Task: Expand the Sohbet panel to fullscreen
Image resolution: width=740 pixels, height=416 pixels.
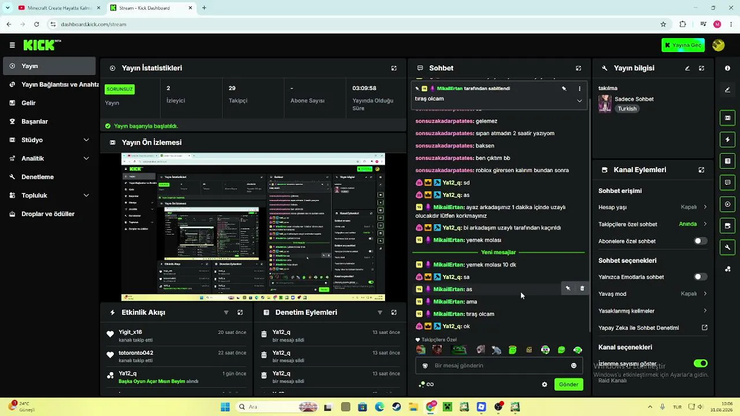Action: (x=578, y=68)
